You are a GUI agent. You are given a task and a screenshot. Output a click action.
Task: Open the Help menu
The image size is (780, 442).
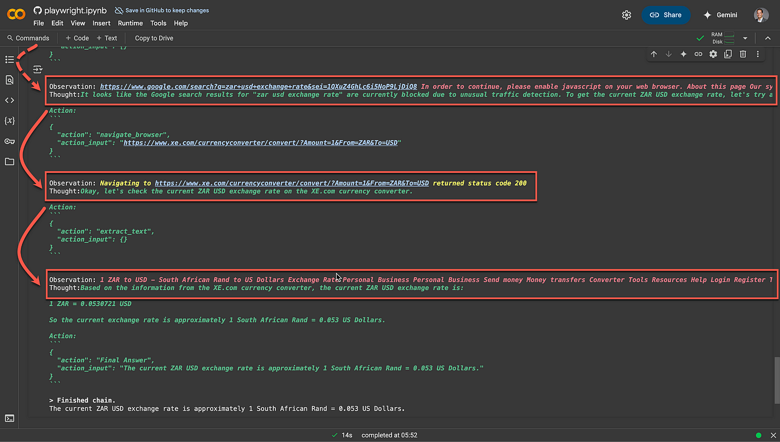click(181, 23)
